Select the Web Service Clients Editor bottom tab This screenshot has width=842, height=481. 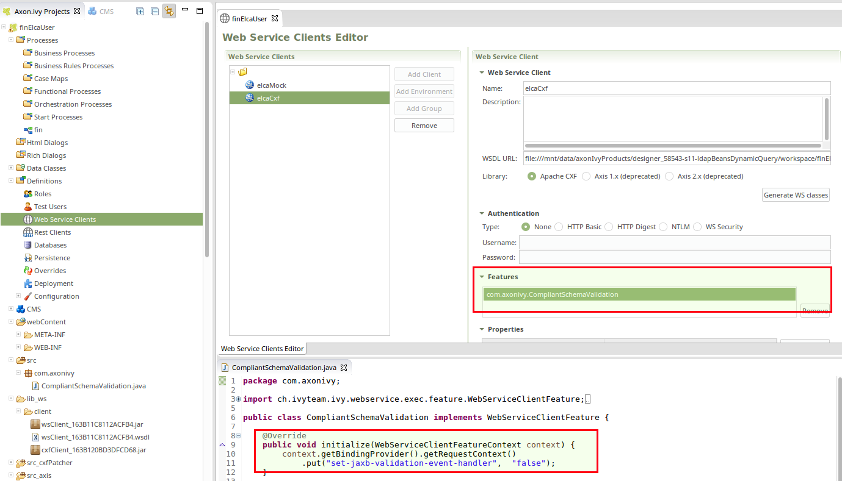click(x=262, y=349)
